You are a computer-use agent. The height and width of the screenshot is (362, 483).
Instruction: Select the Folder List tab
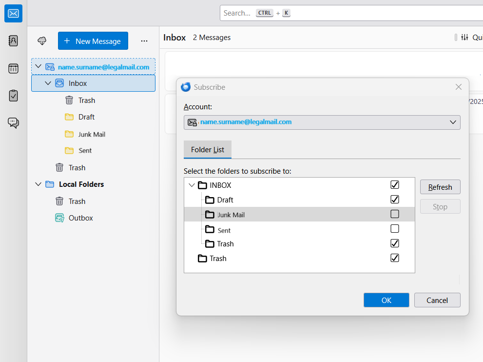pyautogui.click(x=208, y=150)
